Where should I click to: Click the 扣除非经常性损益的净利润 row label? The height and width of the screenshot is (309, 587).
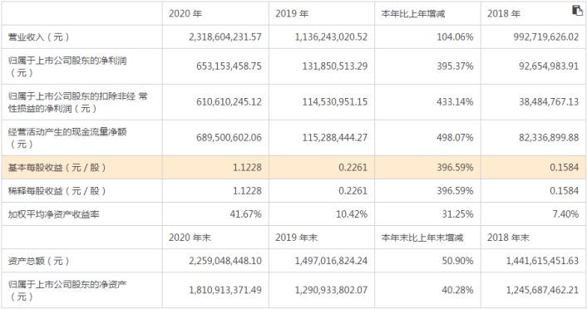pos(77,102)
